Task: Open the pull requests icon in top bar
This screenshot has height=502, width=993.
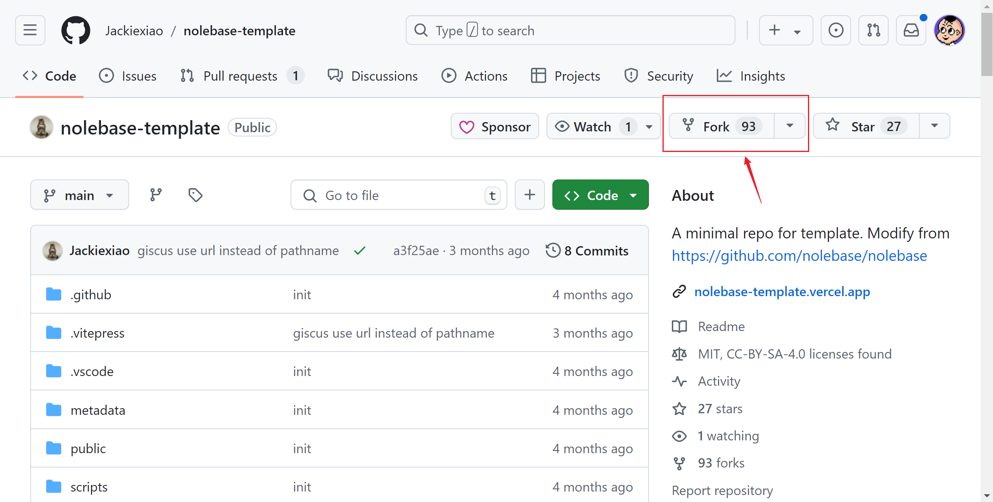Action: click(x=873, y=30)
